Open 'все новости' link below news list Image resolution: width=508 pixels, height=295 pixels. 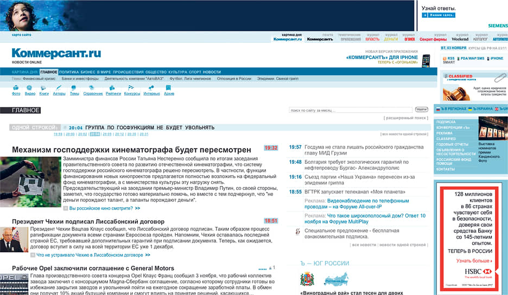point(364,245)
